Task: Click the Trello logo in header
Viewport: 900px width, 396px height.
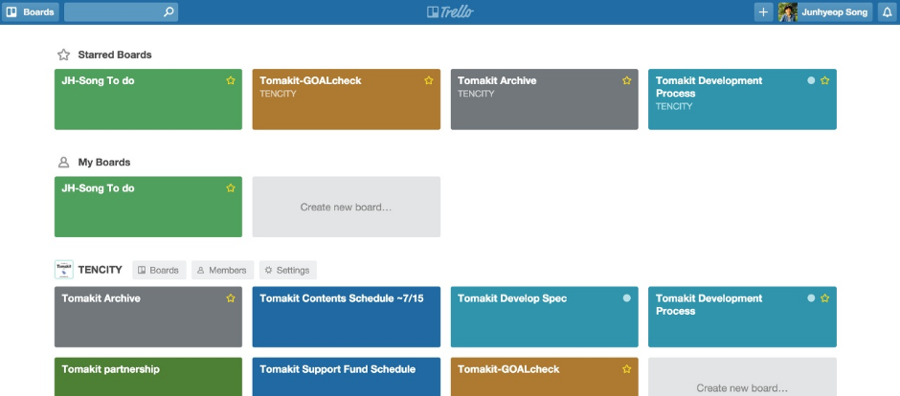Action: (450, 12)
